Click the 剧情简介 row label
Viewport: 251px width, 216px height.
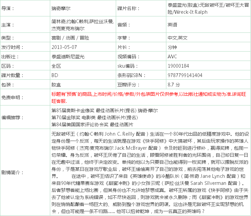coord(12,172)
